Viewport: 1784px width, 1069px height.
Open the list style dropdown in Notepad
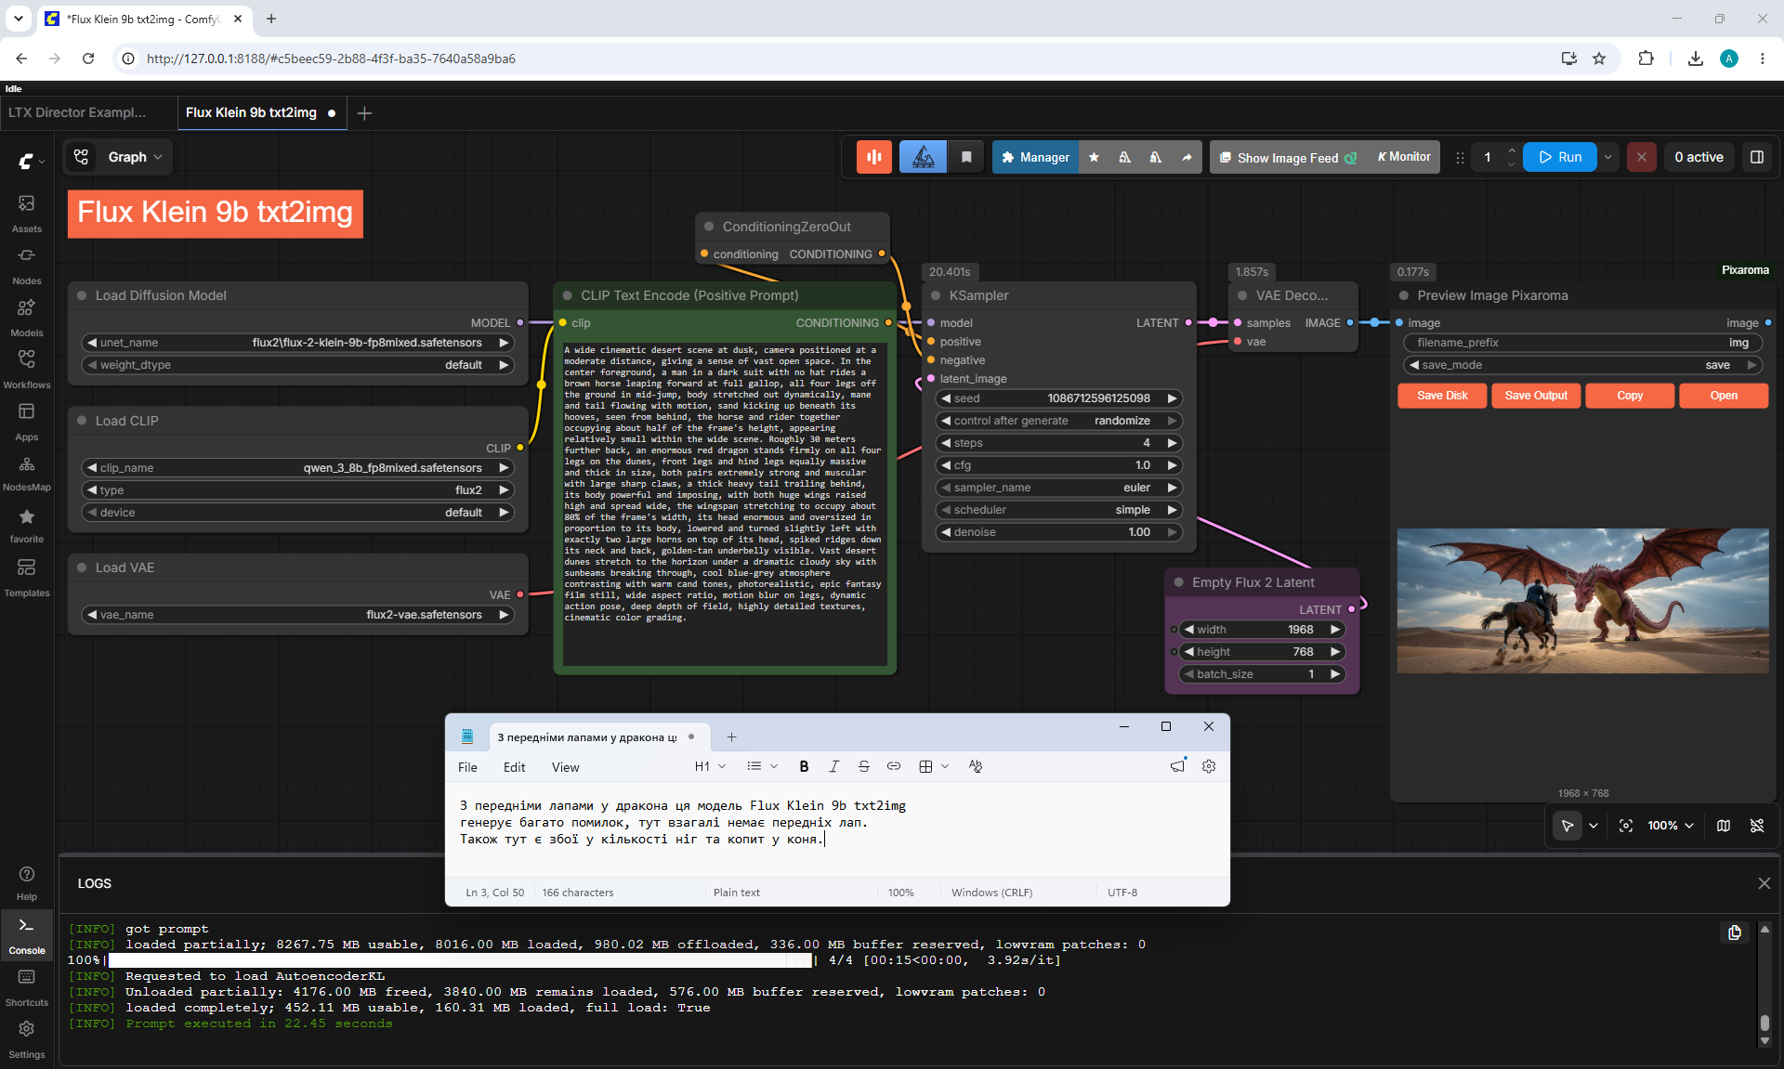[x=762, y=766]
